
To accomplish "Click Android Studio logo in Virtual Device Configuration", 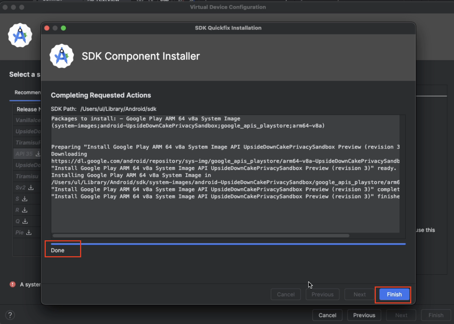I will point(20,35).
